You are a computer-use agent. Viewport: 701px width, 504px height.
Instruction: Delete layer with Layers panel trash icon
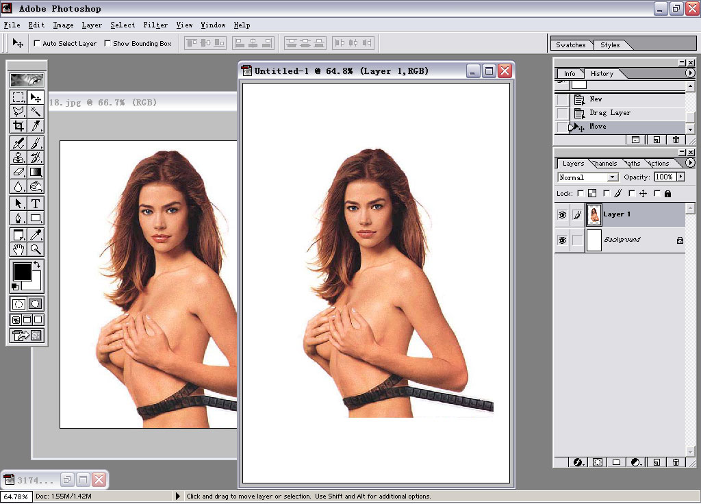[x=676, y=462]
